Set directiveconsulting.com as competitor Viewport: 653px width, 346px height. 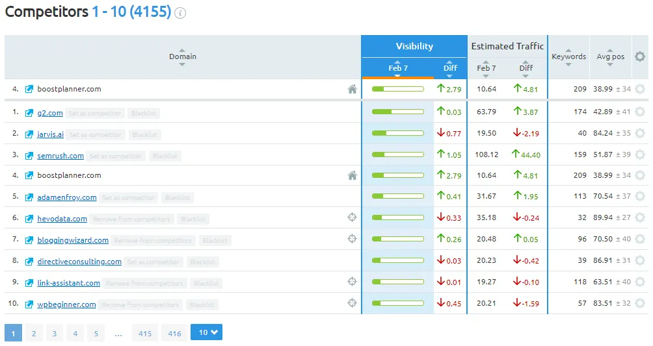click(153, 262)
